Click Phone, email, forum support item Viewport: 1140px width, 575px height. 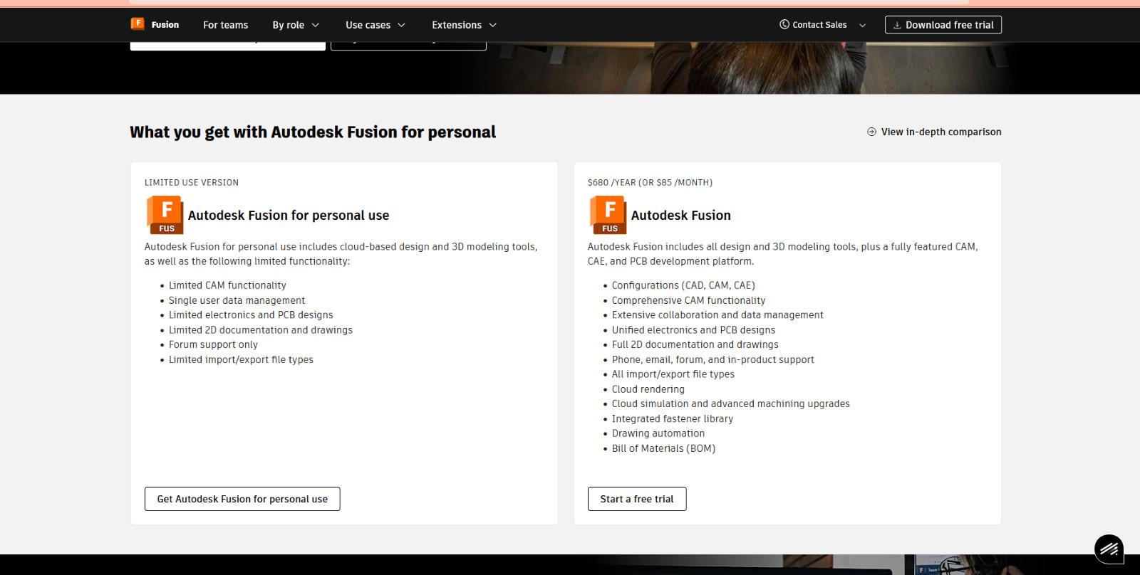click(713, 359)
